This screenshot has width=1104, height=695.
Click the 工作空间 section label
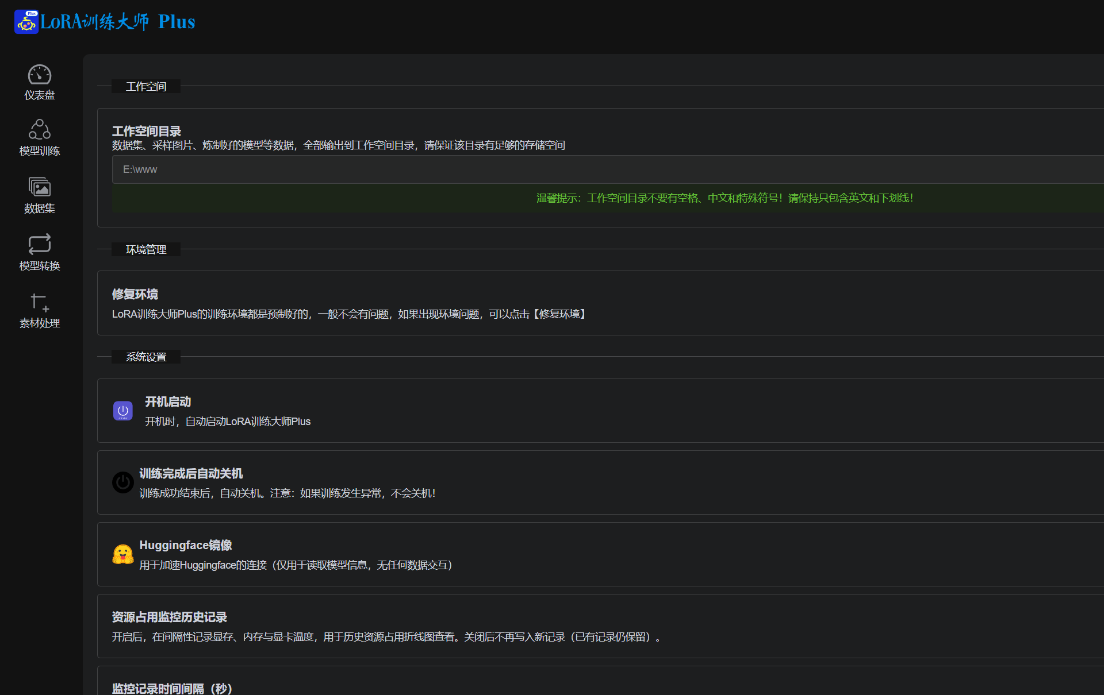146,86
